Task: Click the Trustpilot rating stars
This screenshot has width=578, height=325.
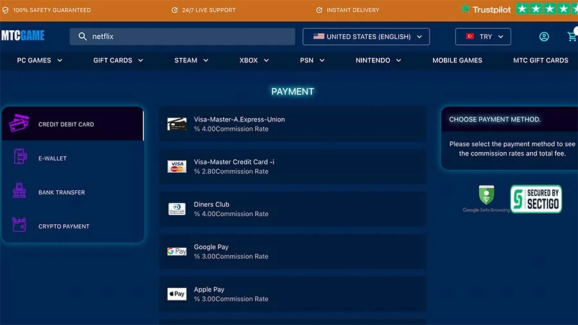Action: [547, 9]
